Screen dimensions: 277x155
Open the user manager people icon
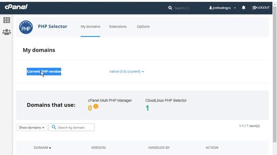click(x=7, y=32)
